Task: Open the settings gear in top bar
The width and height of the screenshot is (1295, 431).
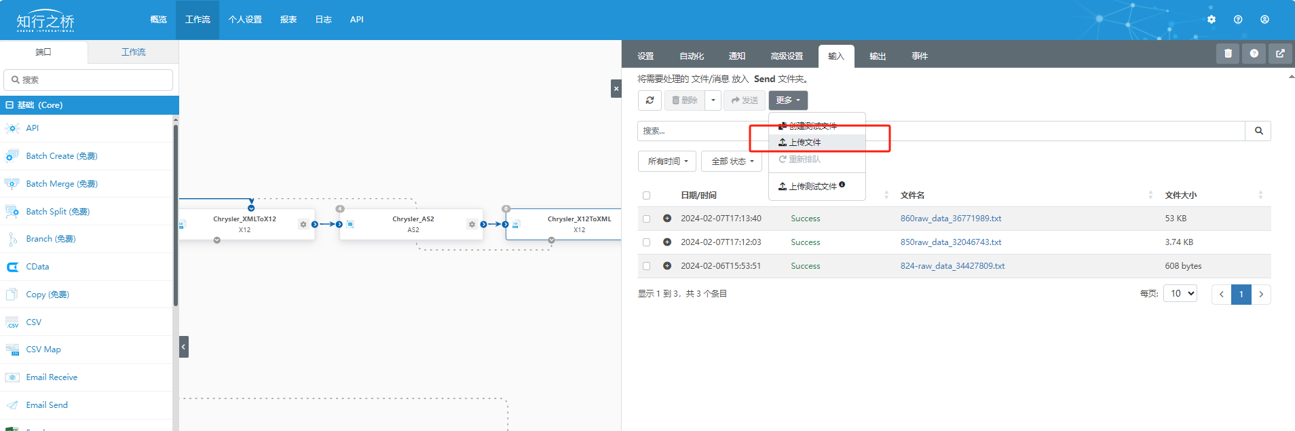Action: 1212,20
